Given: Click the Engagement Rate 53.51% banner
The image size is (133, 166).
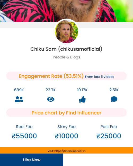Looking at the screenshot, I should (66, 76).
